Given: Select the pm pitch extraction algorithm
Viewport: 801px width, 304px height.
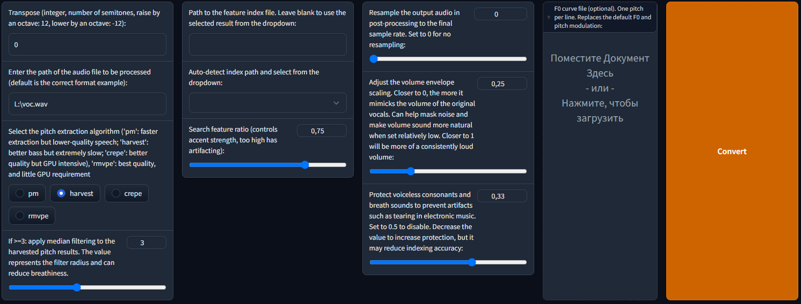Looking at the screenshot, I should 27,193.
